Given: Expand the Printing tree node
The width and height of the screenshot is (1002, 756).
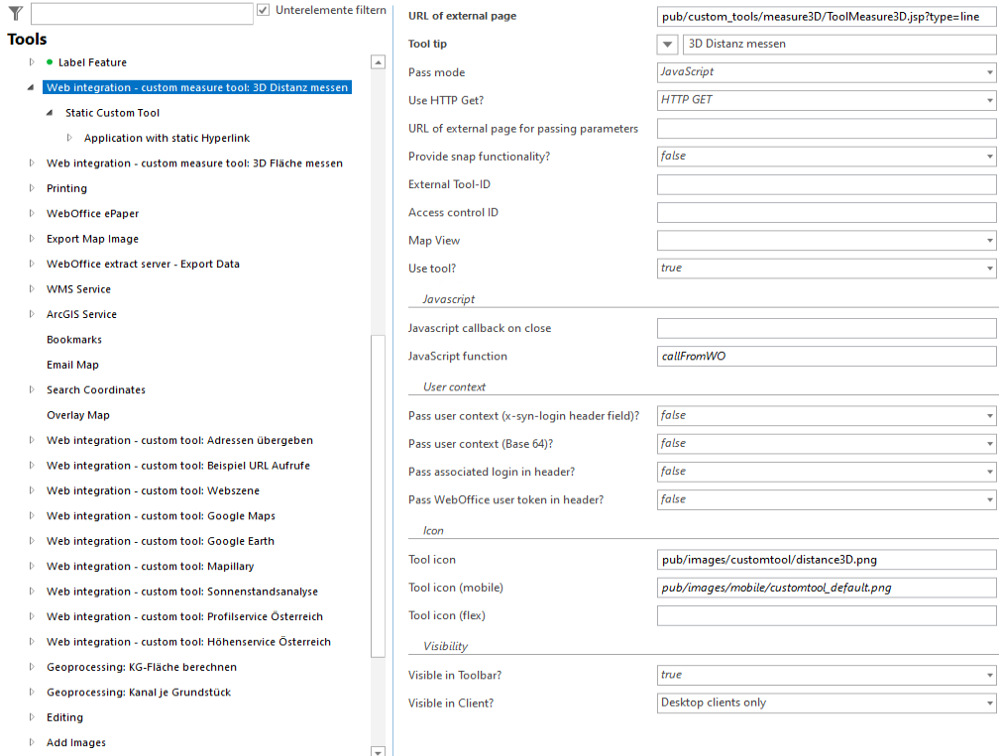Looking at the screenshot, I should pos(31,188).
